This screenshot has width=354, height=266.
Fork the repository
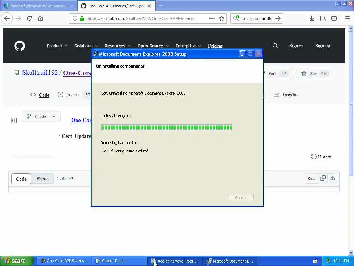(278, 73)
